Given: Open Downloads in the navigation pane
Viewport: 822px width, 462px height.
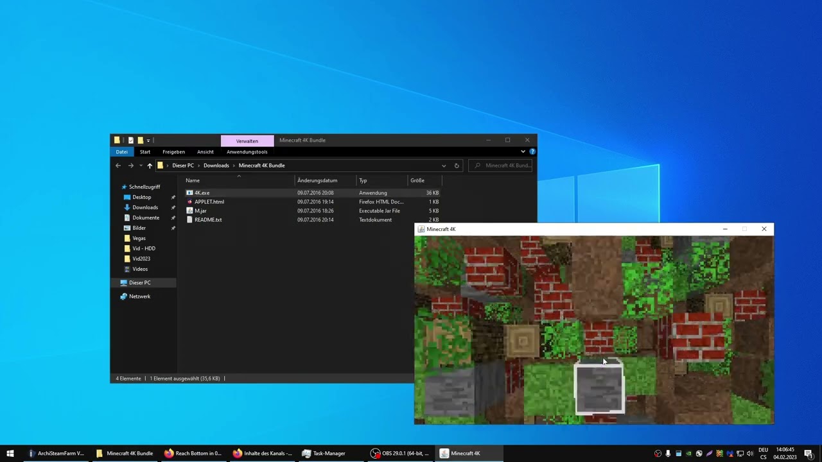Looking at the screenshot, I should click(x=145, y=207).
